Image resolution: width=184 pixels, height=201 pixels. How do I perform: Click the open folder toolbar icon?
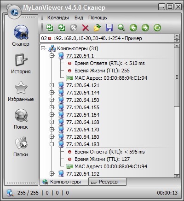(97, 28)
